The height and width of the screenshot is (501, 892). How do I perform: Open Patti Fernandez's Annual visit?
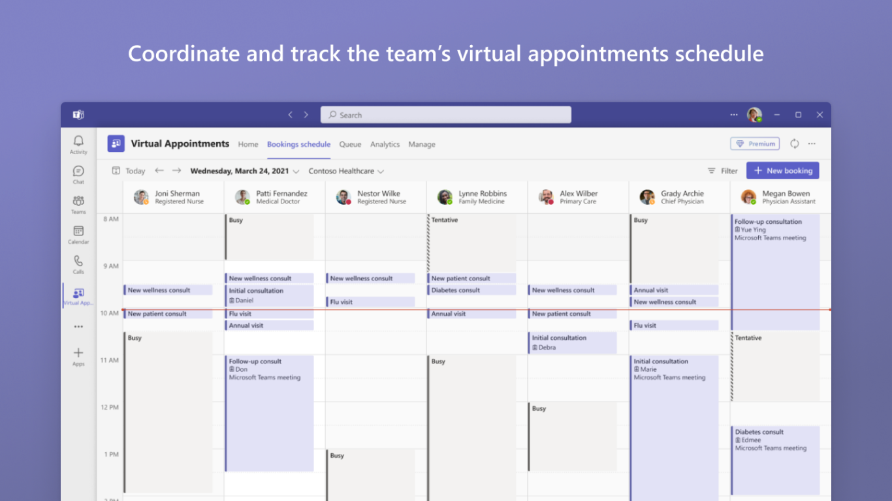point(269,326)
